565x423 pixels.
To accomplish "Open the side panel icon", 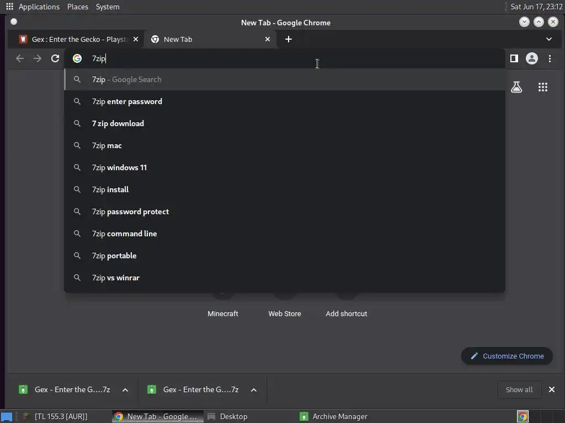I will 514,58.
